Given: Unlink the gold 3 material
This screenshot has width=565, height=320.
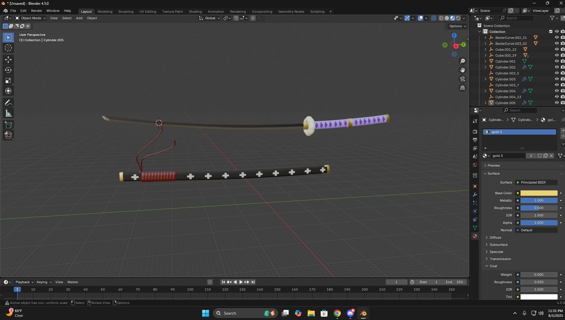Looking at the screenshot, I should pyautogui.click(x=551, y=156).
